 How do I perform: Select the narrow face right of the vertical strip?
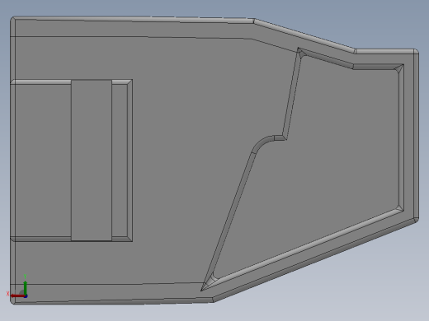[120, 160]
